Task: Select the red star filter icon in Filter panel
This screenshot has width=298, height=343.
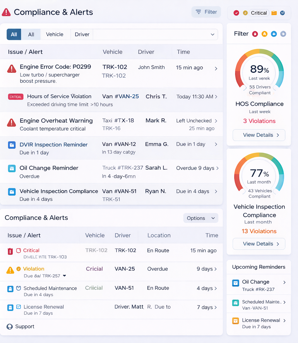Action: click(255, 34)
